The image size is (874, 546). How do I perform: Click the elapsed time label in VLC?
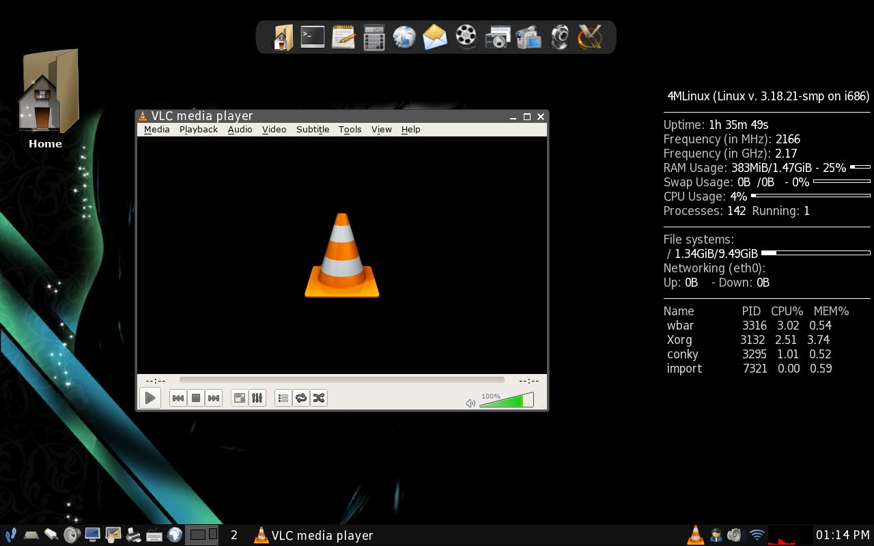tap(156, 381)
